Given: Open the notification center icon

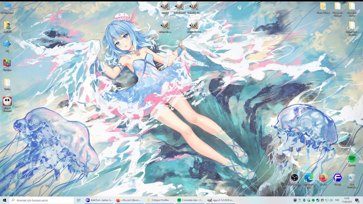Looking at the screenshot, I should (x=357, y=200).
